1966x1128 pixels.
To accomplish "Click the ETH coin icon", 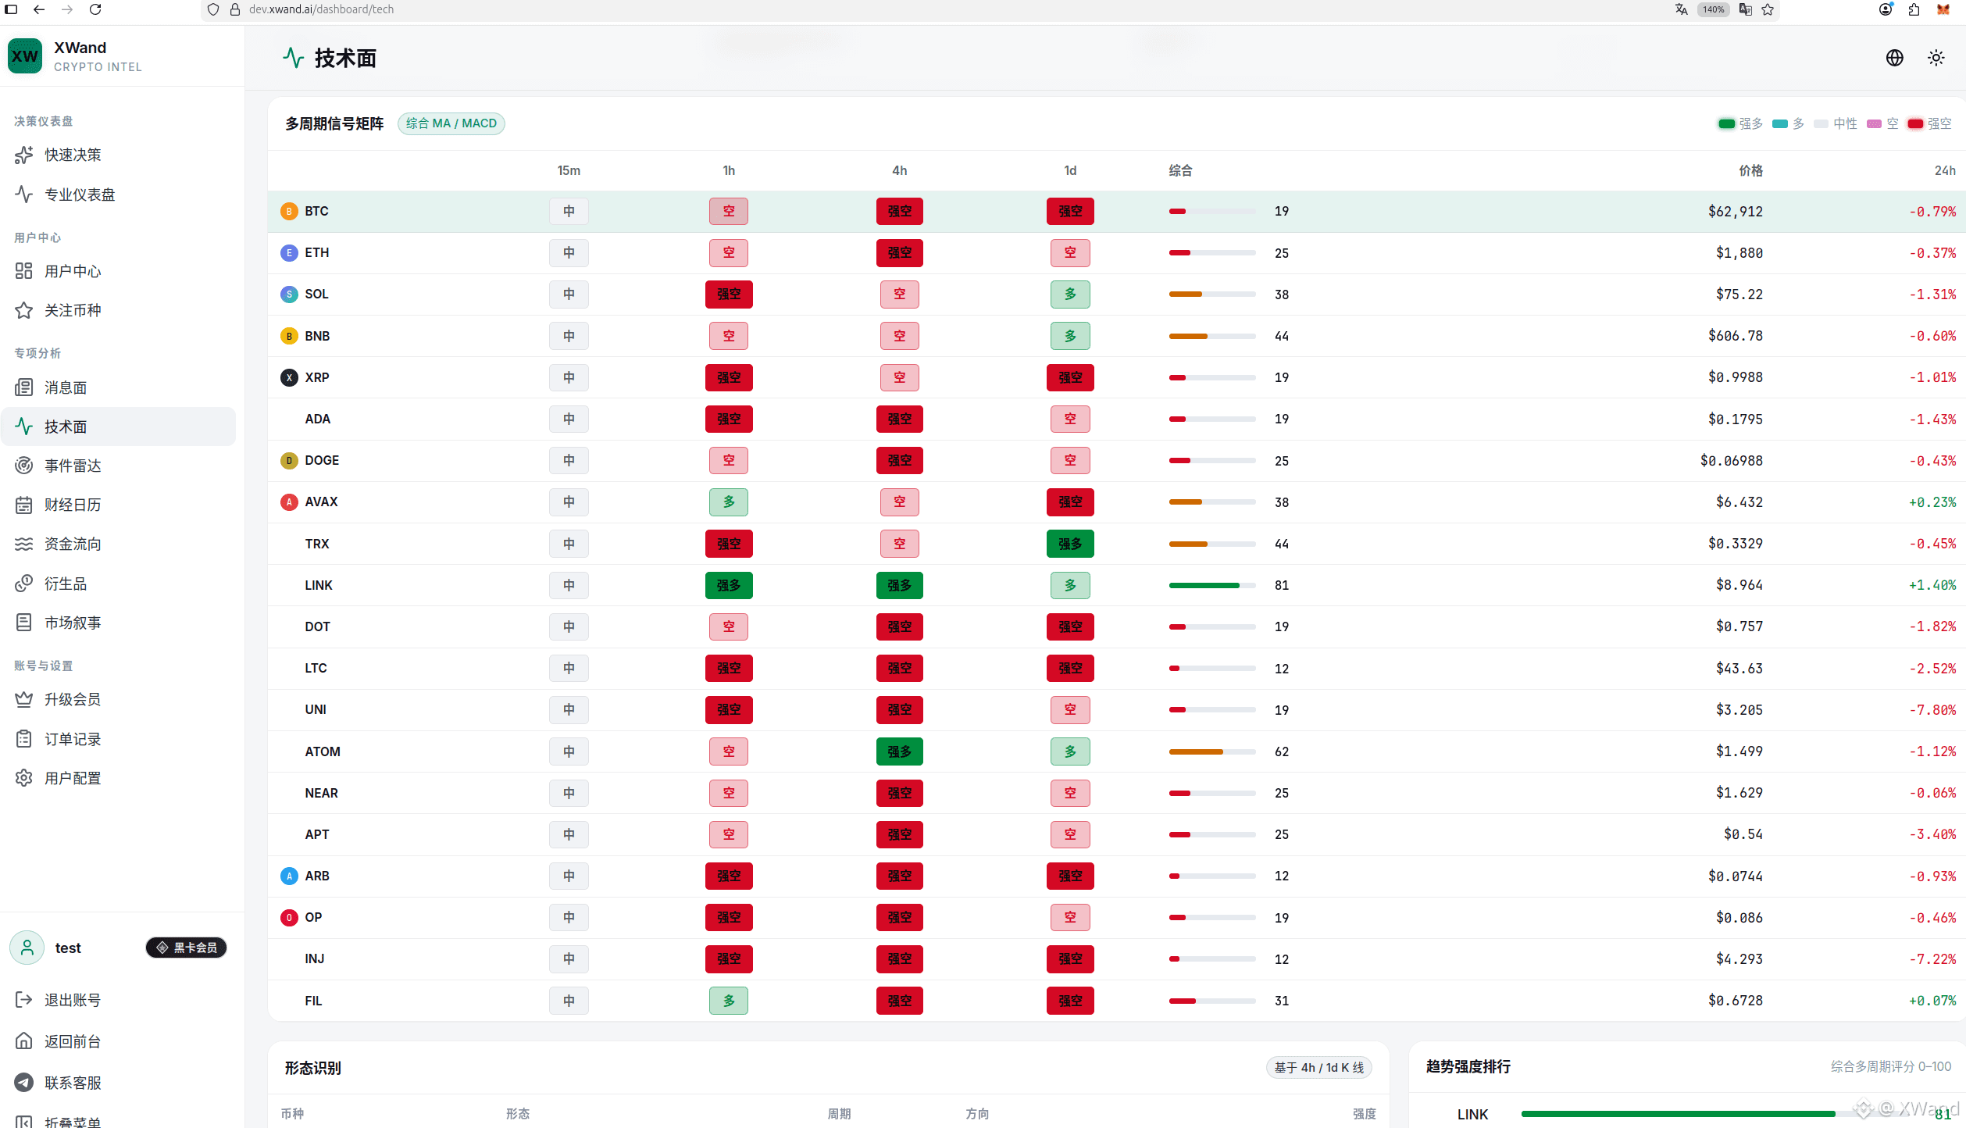I will pyautogui.click(x=289, y=252).
